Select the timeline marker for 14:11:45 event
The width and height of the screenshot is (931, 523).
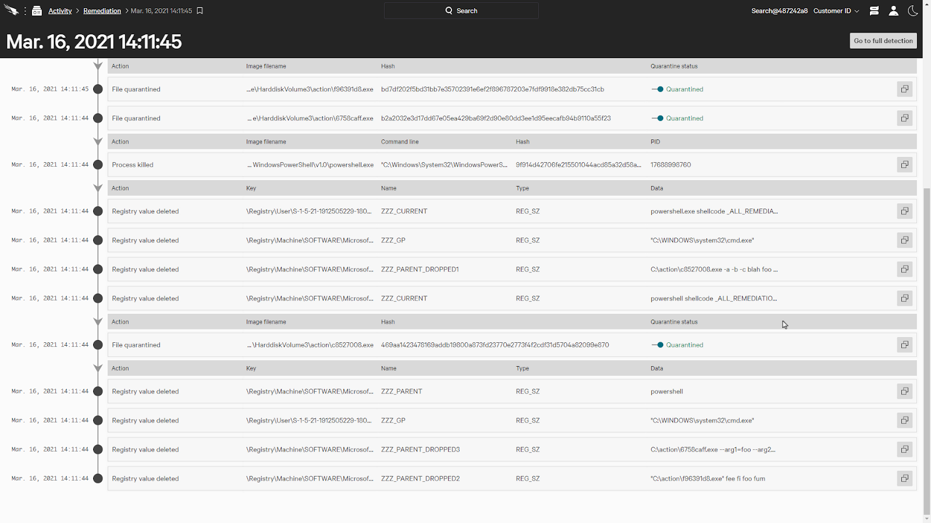(x=98, y=89)
